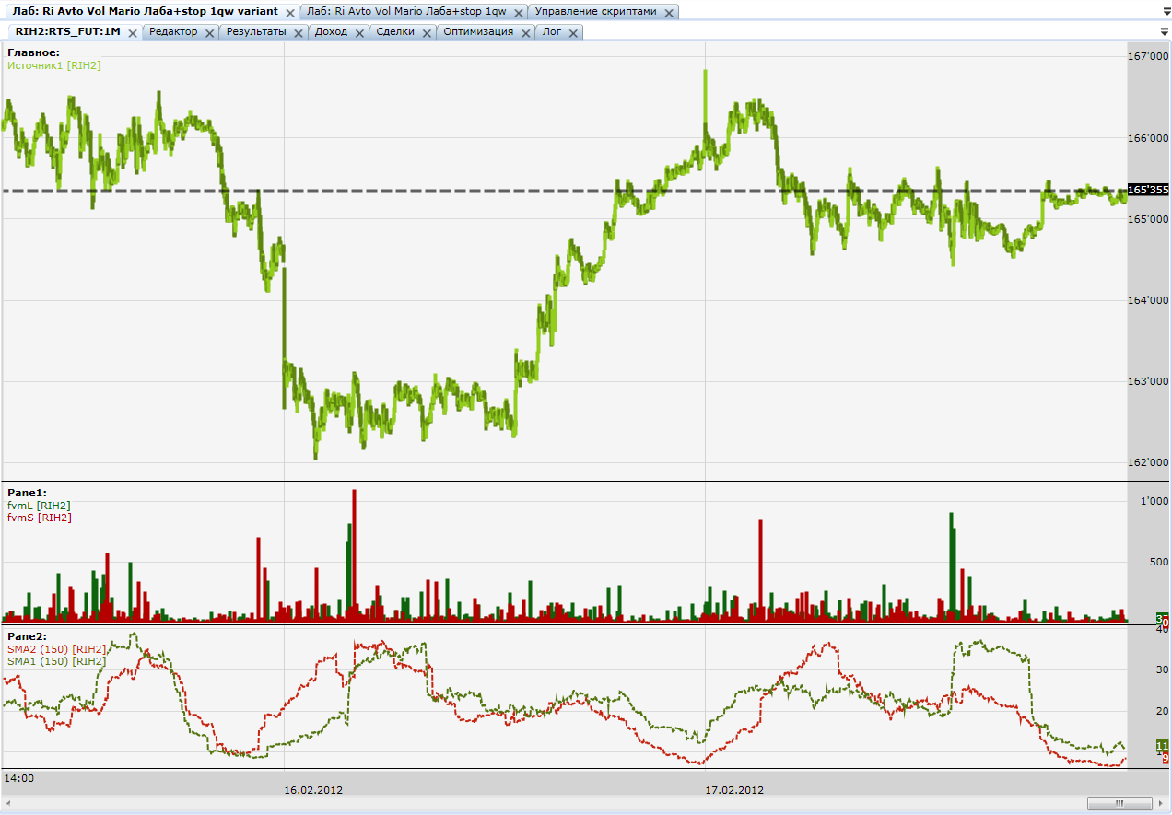Image resolution: width=1172 pixels, height=815 pixels.
Task: Open the top tab list dropdown arrow
Action: tap(1164, 13)
